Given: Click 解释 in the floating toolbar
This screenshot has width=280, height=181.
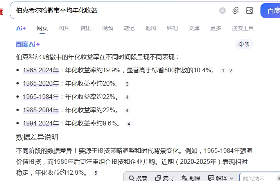Looking at the screenshot, I should click(x=217, y=178).
